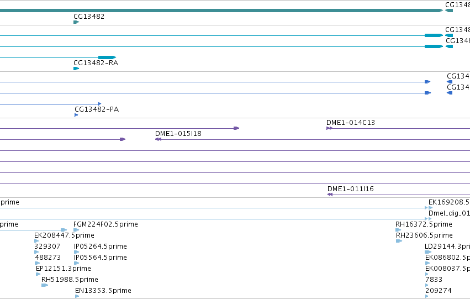Select the 488273 feature label
Screen dimensions: 470x299
[x=48, y=258]
